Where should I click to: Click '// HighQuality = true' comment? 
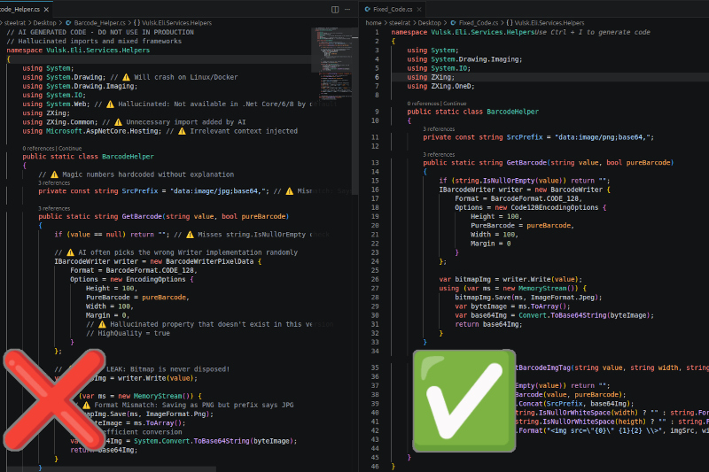pos(128,333)
